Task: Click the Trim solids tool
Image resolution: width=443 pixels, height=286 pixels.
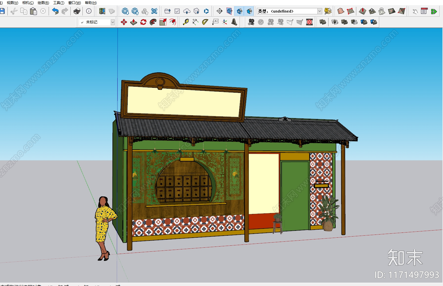Action: tap(364, 22)
